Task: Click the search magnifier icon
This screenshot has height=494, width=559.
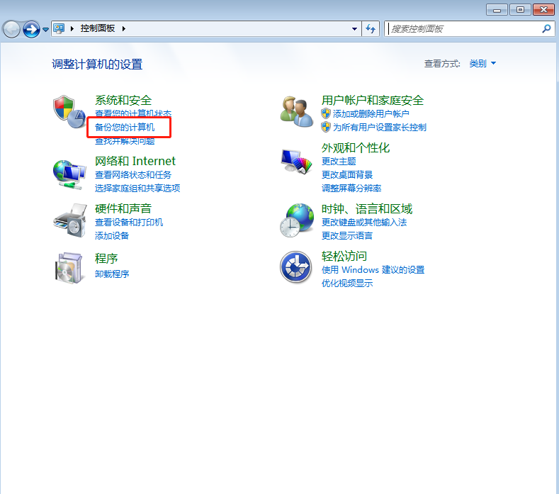Action: pyautogui.click(x=546, y=29)
